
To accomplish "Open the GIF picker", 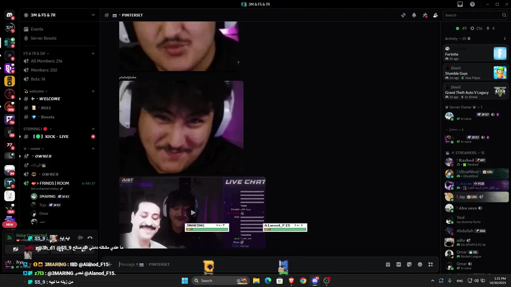I will (x=398, y=264).
